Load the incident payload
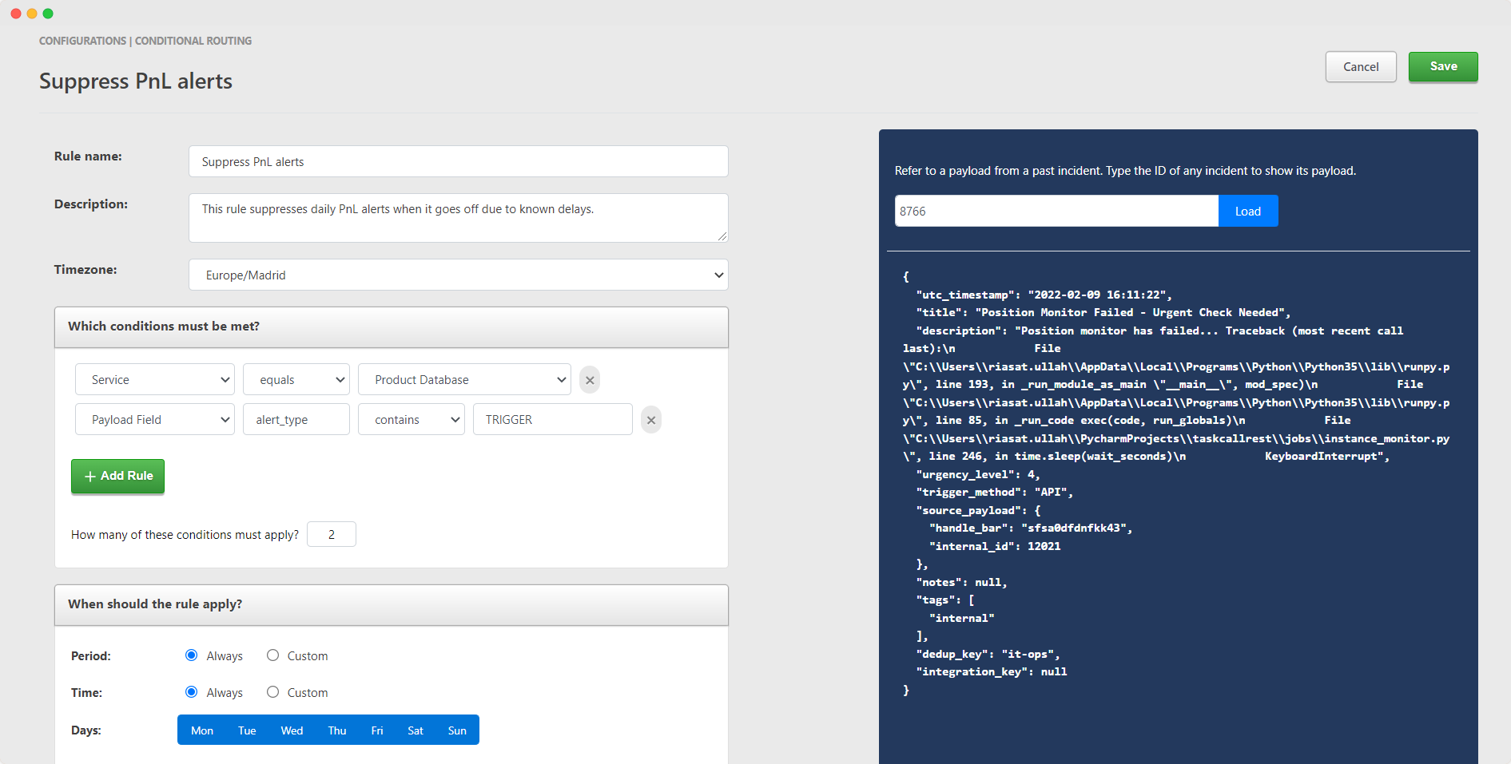This screenshot has width=1511, height=764. coord(1248,211)
